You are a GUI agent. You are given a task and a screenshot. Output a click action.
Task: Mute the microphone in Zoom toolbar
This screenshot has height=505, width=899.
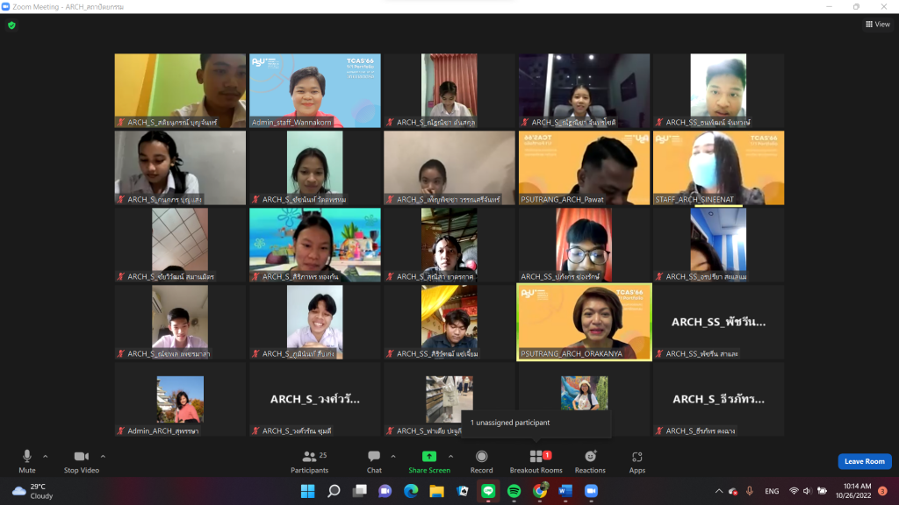[26, 459]
